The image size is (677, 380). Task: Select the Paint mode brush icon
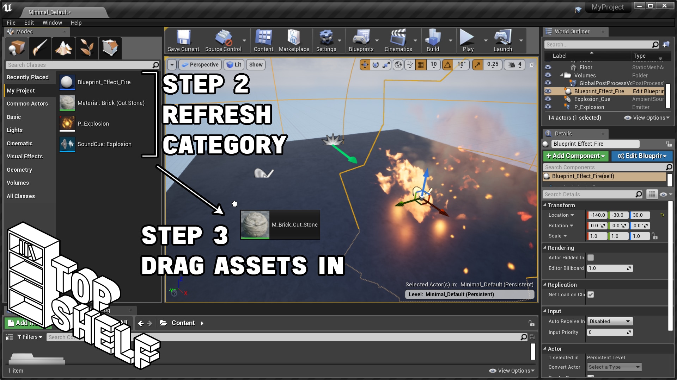coord(40,48)
